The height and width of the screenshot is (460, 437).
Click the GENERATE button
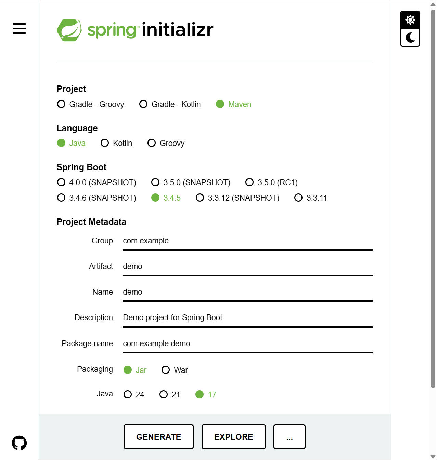(x=158, y=437)
